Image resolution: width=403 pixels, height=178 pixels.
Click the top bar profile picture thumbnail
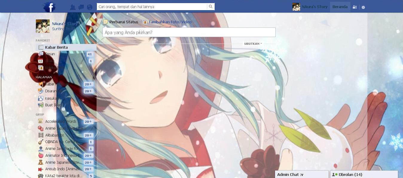(x=296, y=7)
